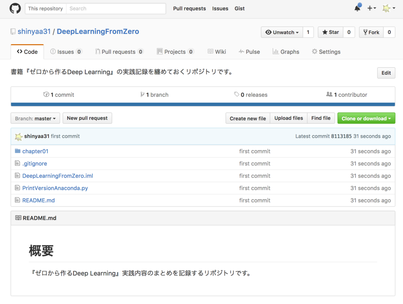Viewport: 403px width, 304px height.
Task: Click the .gitignore file icon
Action: (17, 163)
